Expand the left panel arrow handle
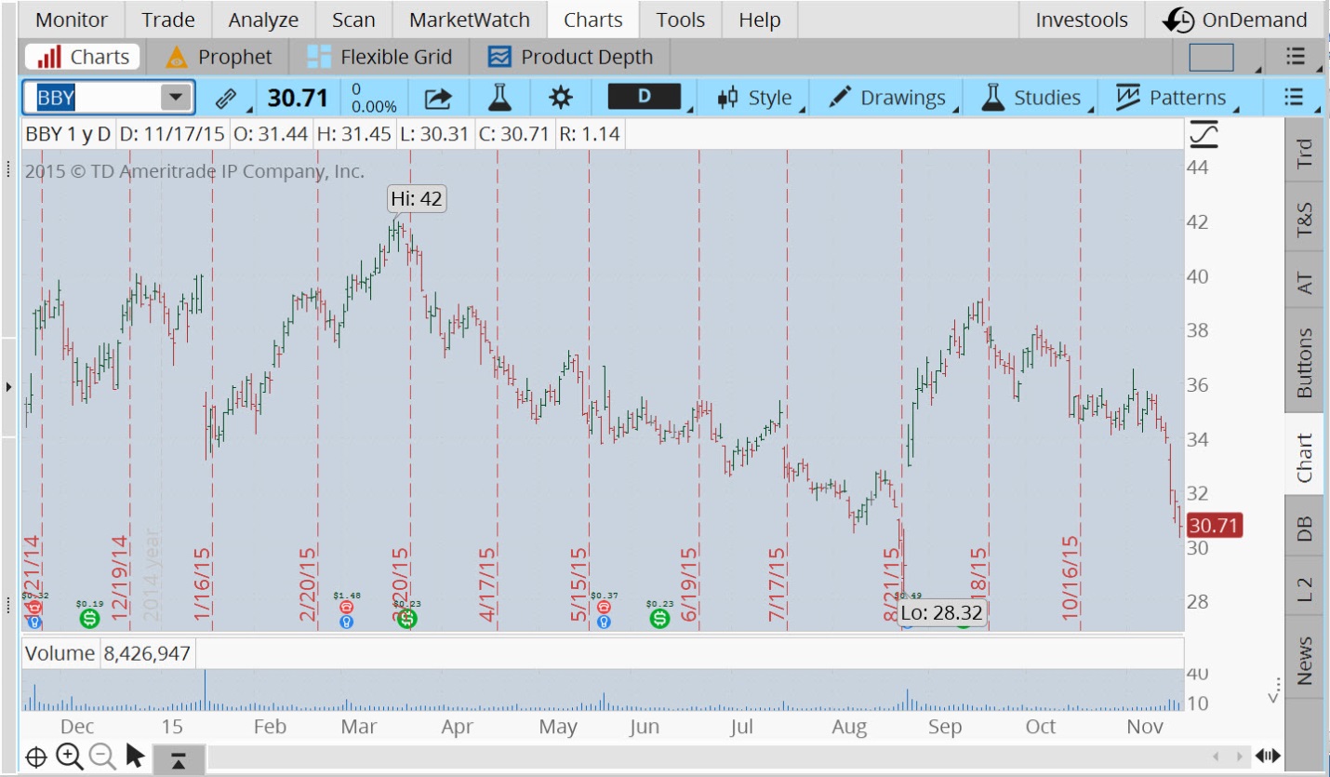The height and width of the screenshot is (777, 1330). [7, 385]
